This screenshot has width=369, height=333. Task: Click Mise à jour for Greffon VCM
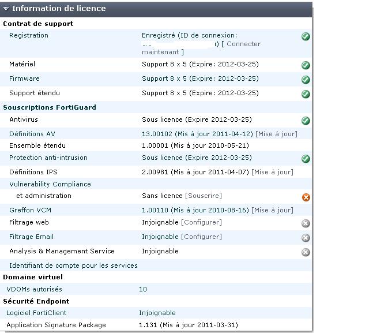click(272, 210)
